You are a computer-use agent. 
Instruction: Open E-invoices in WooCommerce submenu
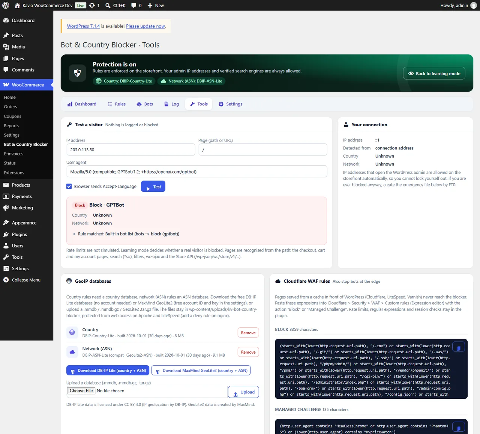(x=13, y=154)
